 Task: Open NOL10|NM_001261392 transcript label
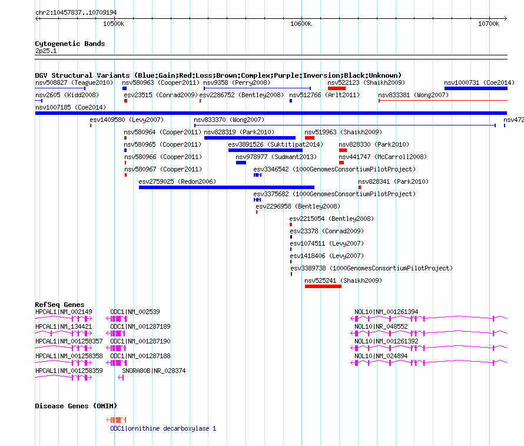(386, 341)
